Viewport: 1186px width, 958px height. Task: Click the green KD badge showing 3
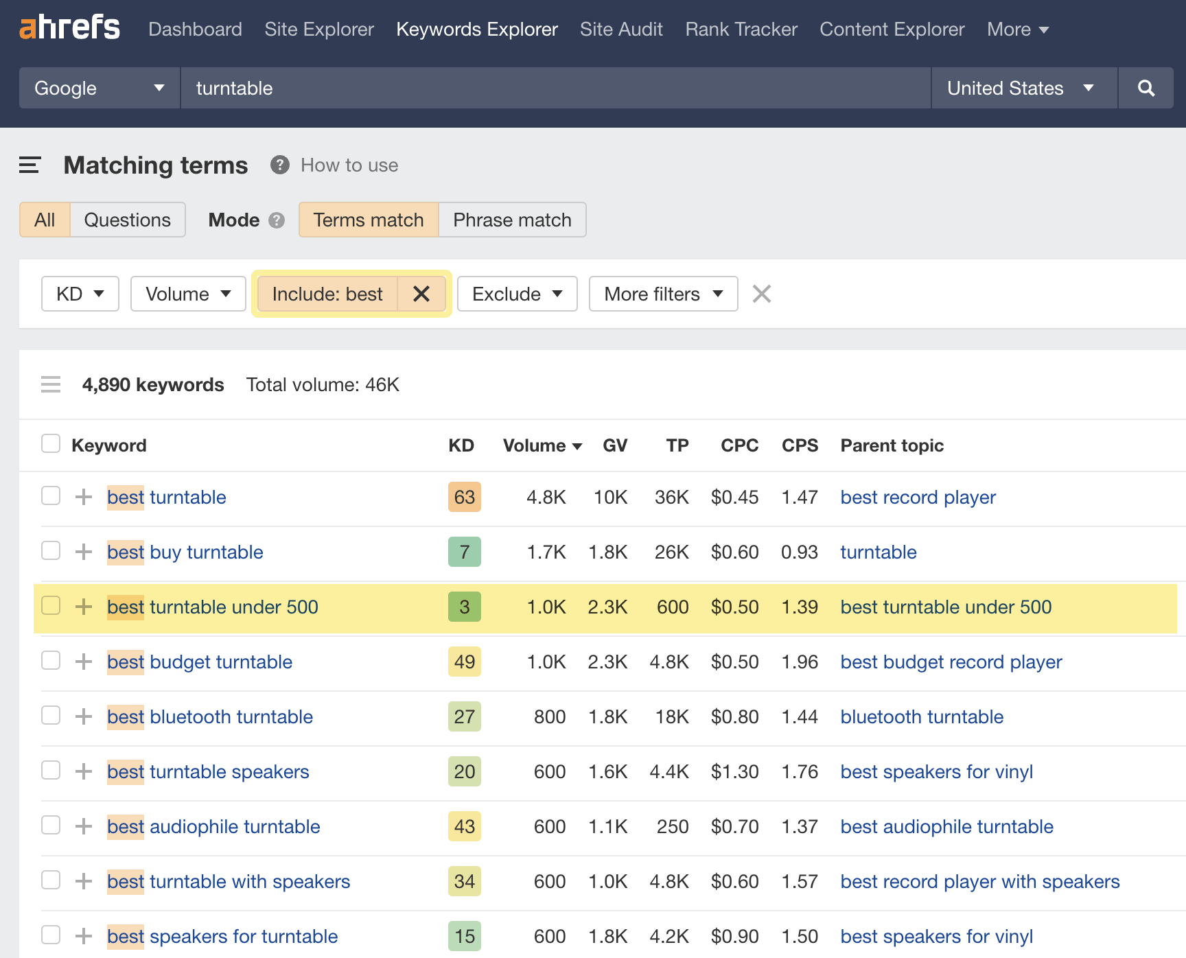[x=464, y=606]
